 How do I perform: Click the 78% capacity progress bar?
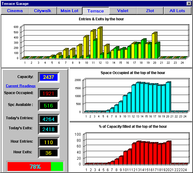pos(35,166)
